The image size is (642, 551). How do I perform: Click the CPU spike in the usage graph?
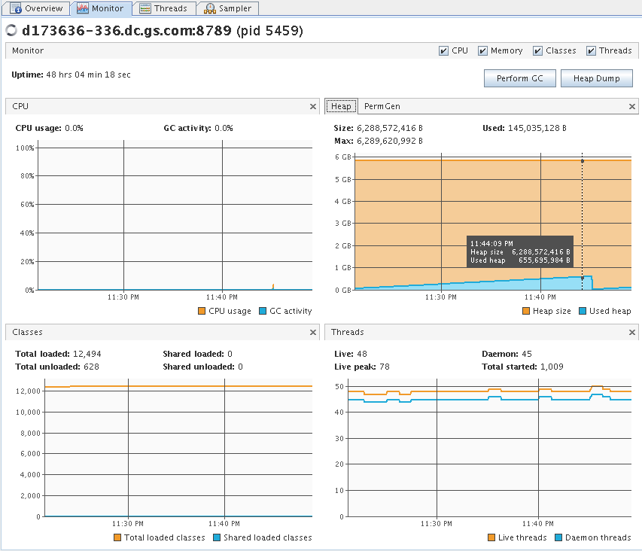[272, 286]
